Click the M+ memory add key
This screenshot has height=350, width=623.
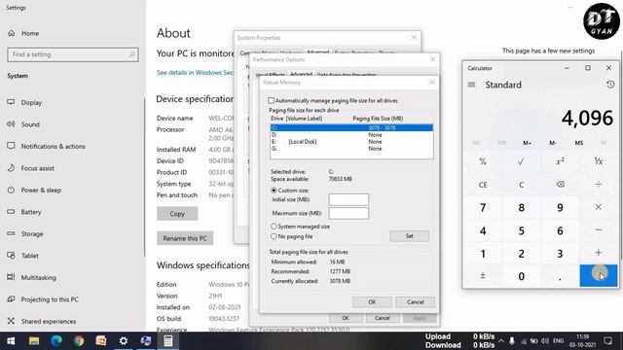[528, 143]
